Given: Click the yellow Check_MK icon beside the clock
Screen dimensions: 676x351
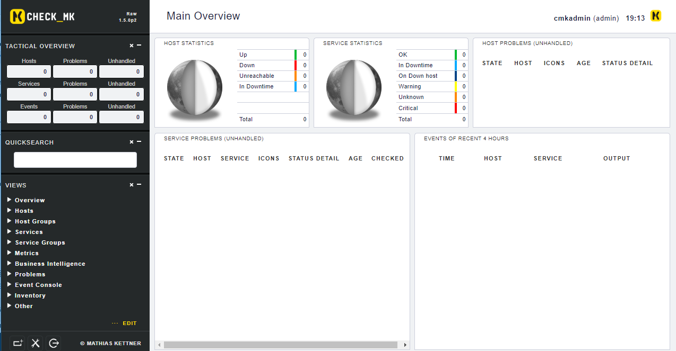Looking at the screenshot, I should pyautogui.click(x=656, y=16).
